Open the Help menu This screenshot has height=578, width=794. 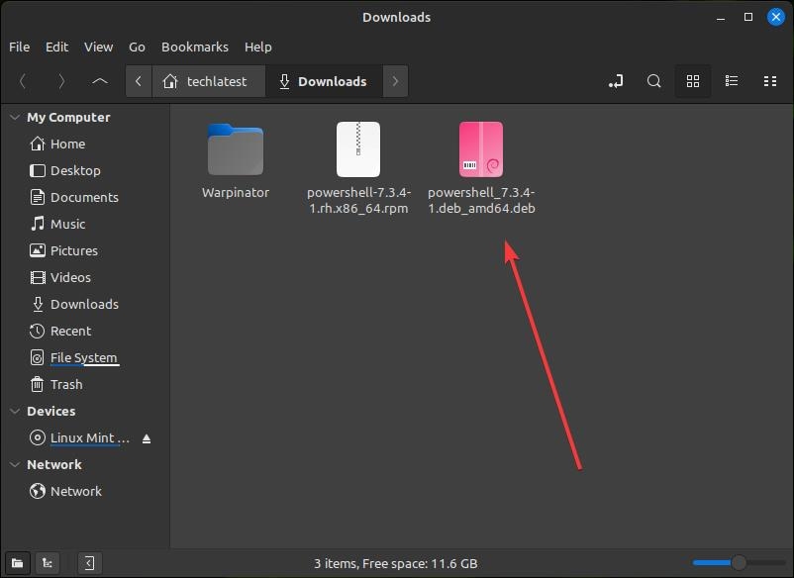258,48
